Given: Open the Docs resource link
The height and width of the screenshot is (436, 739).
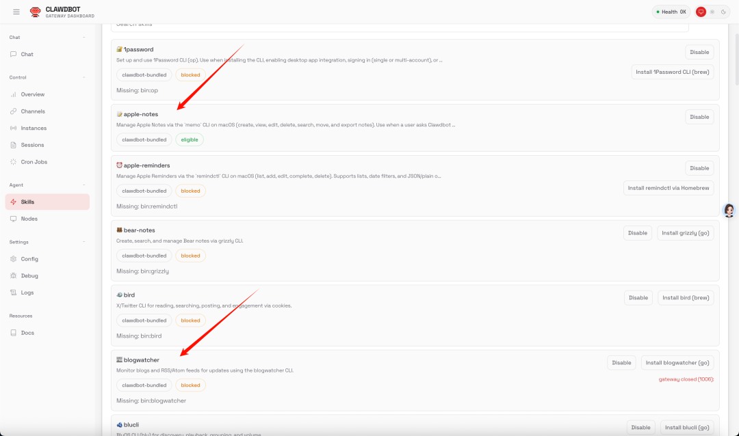Looking at the screenshot, I should pos(47,332).
